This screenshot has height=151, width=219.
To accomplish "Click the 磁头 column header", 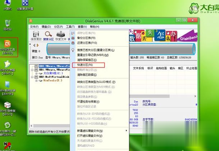I will tap(172, 68).
